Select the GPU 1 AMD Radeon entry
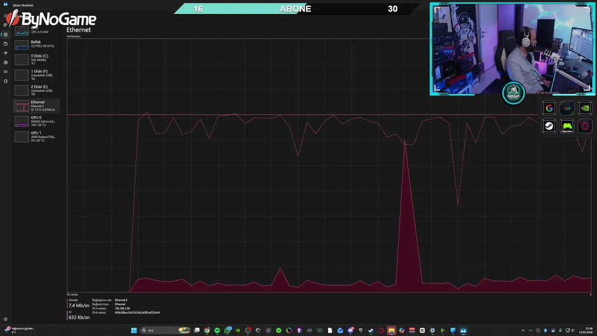597x336 pixels. pos(36,136)
